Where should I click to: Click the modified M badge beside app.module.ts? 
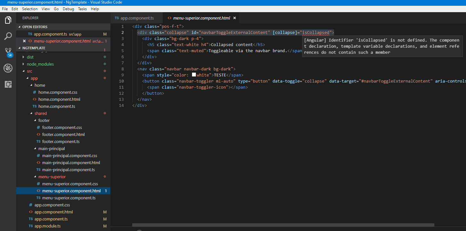pos(105,226)
